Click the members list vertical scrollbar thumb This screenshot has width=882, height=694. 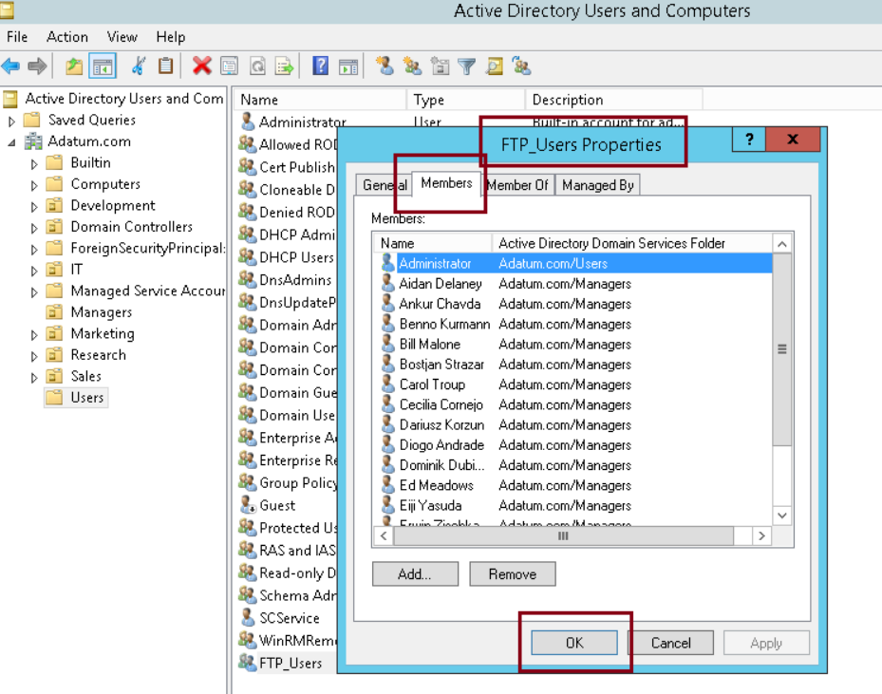click(x=782, y=349)
